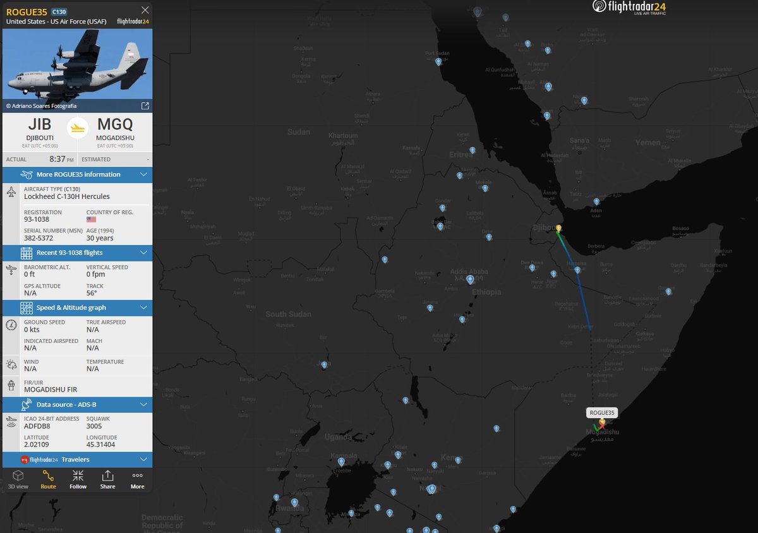
Task: Expand More ROGUE35 information section
Action: 77,174
